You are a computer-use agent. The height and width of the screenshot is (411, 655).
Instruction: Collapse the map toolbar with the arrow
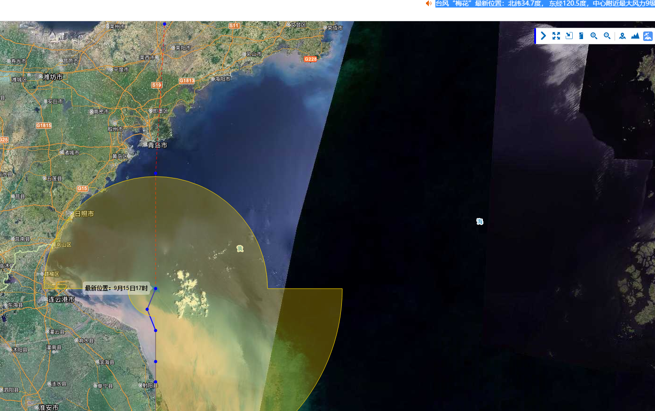tap(543, 36)
